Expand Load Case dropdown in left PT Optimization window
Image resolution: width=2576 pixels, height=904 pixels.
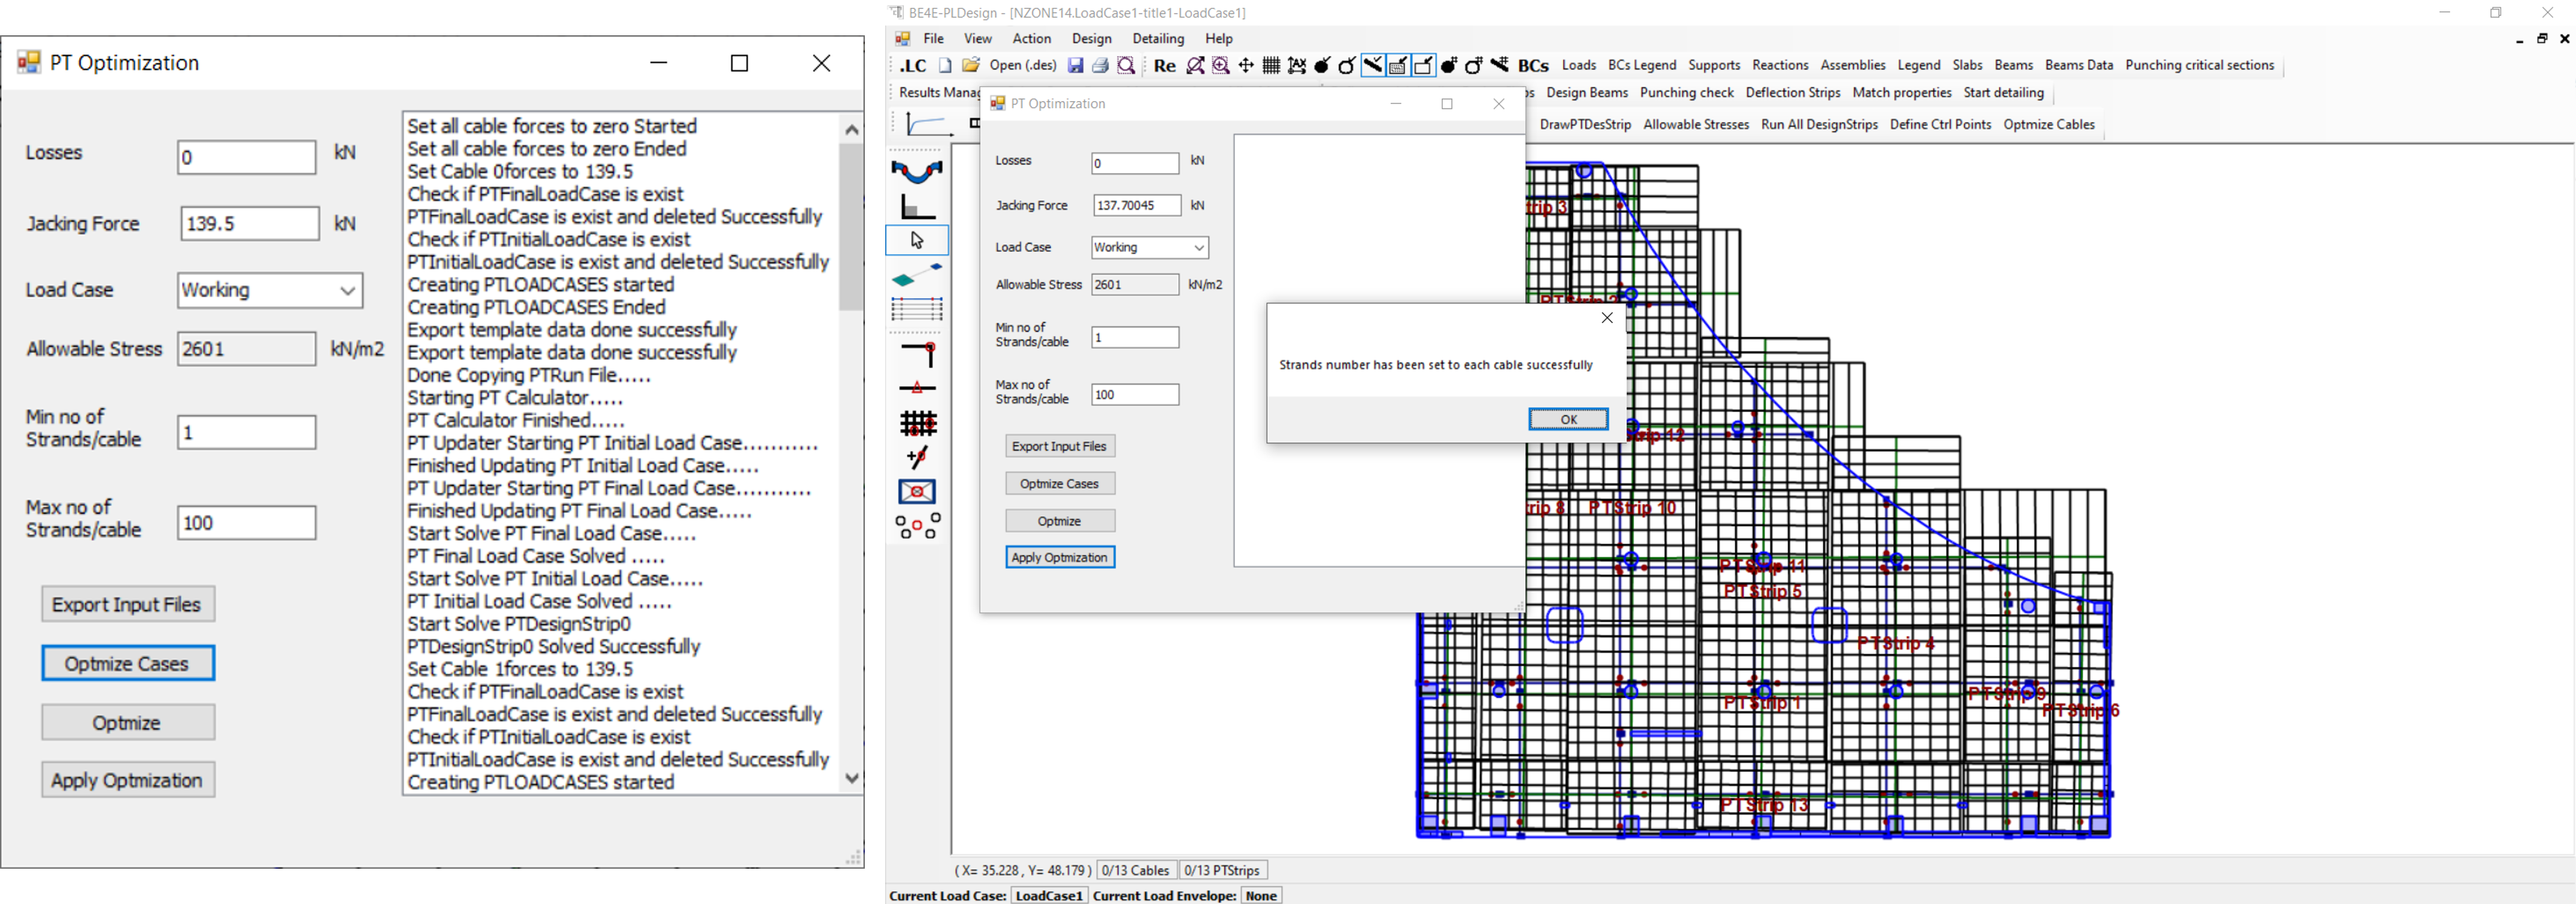pos(347,291)
